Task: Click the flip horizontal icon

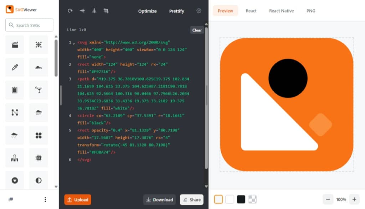Action: pyautogui.click(x=82, y=11)
